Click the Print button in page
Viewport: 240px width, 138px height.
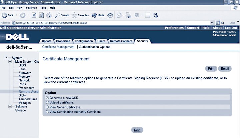[211, 69]
